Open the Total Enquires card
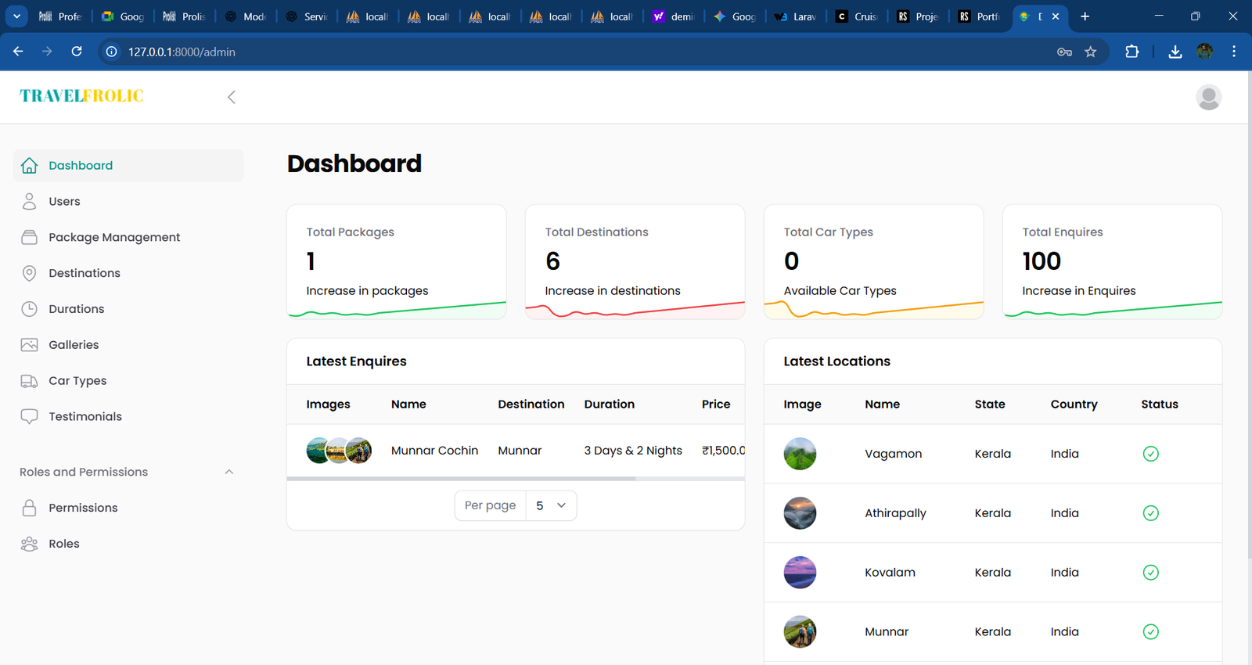This screenshot has width=1252, height=665. coord(1112,262)
